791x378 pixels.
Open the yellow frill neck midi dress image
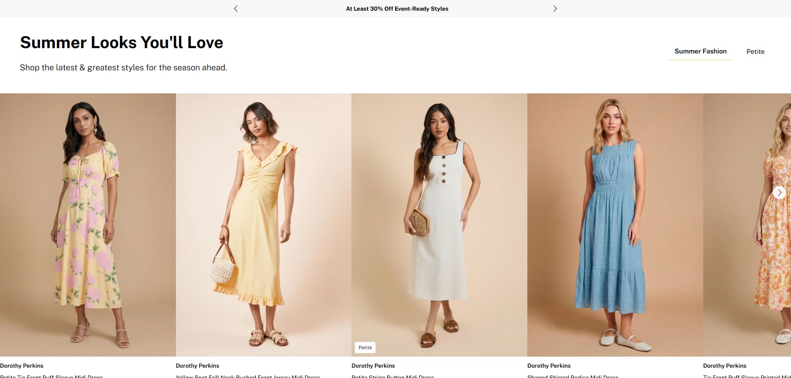pyautogui.click(x=264, y=225)
